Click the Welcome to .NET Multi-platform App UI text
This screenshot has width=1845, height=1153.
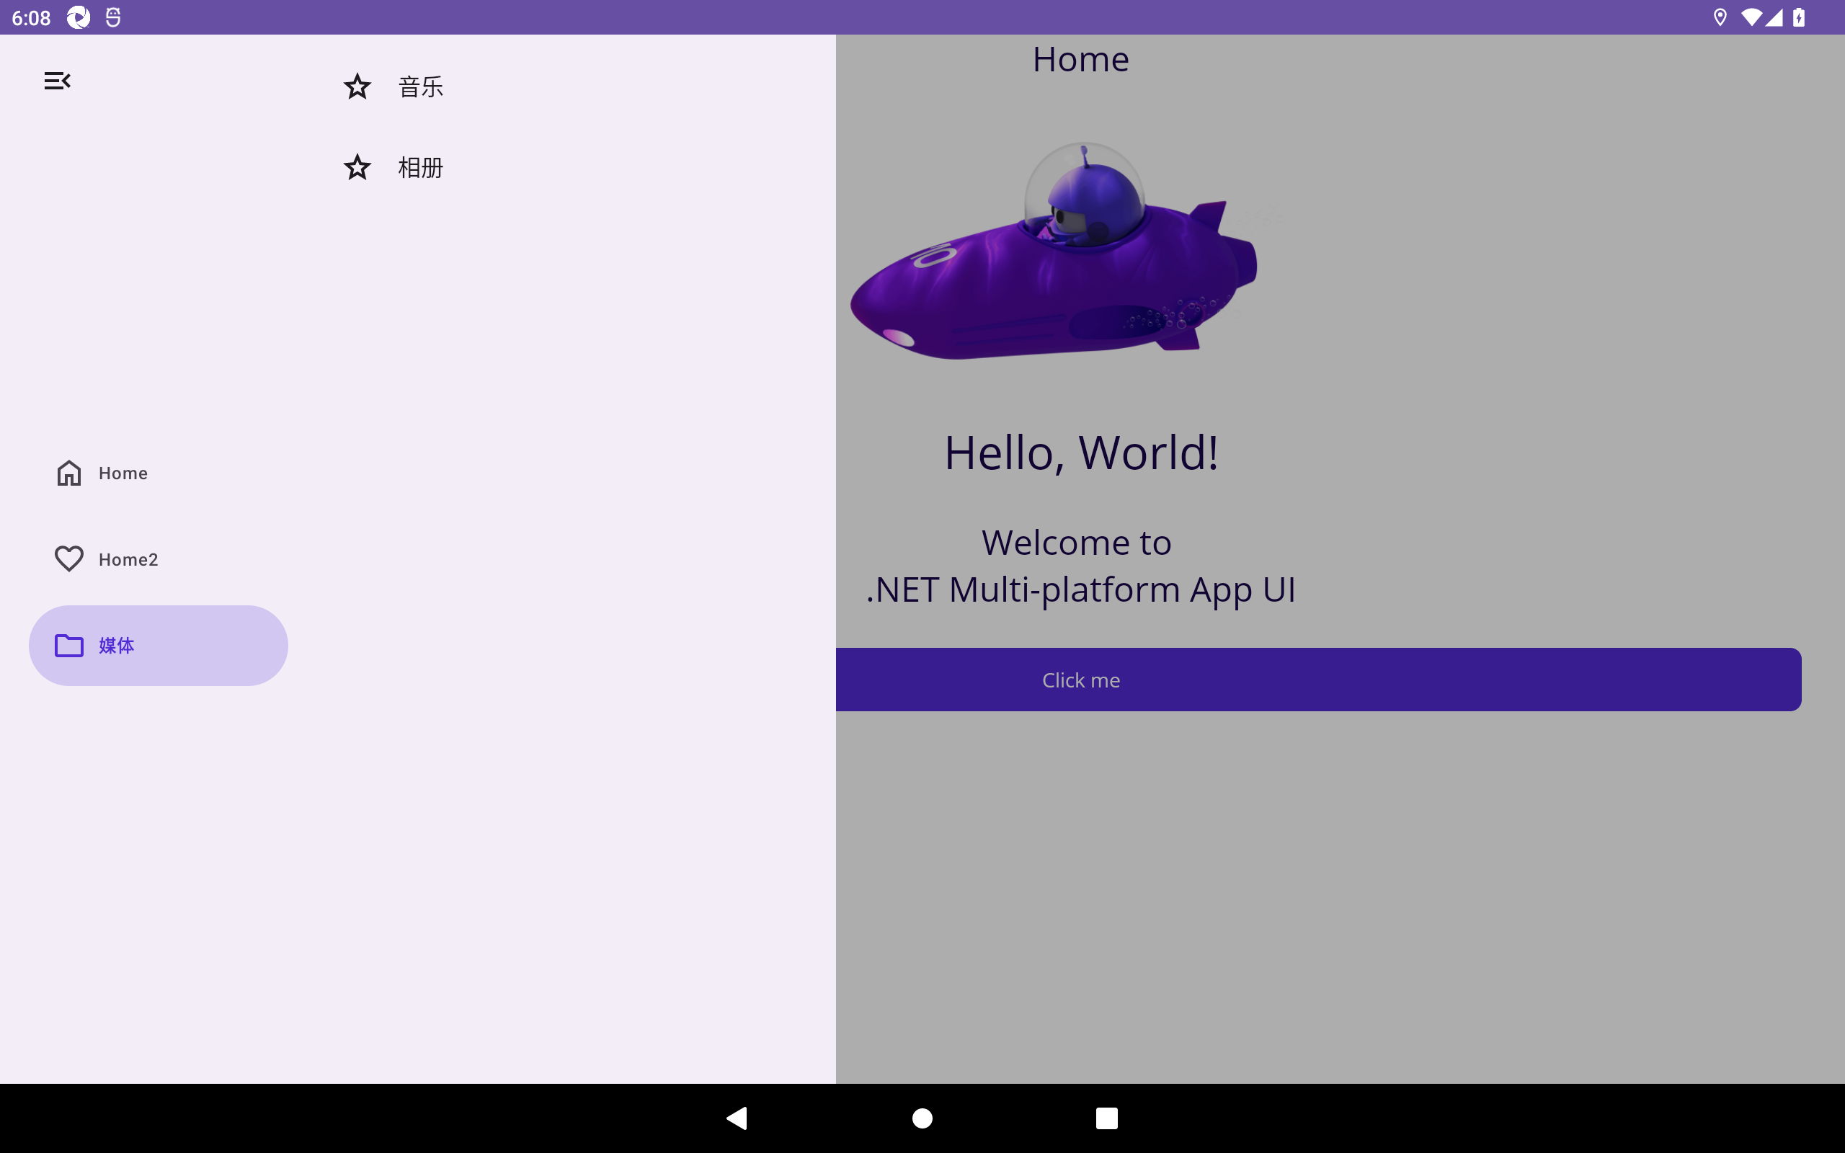(x=1080, y=566)
